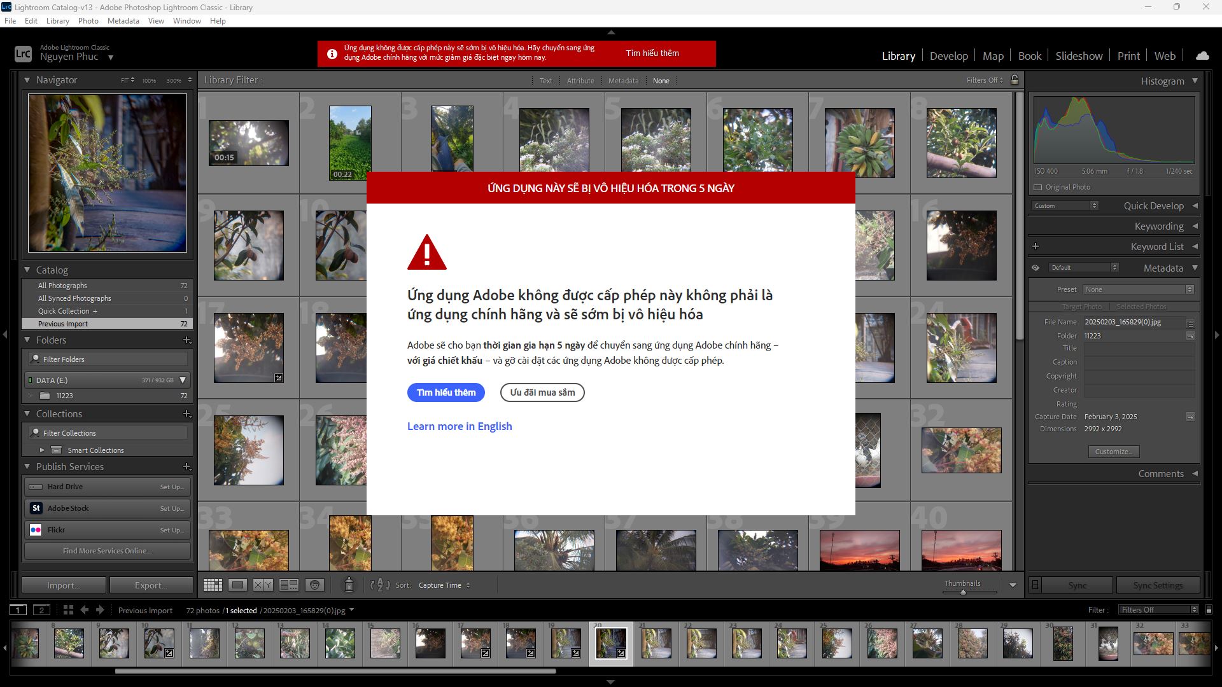Click the Folder go-to arrow icon
This screenshot has height=687, width=1222.
coord(1190,336)
